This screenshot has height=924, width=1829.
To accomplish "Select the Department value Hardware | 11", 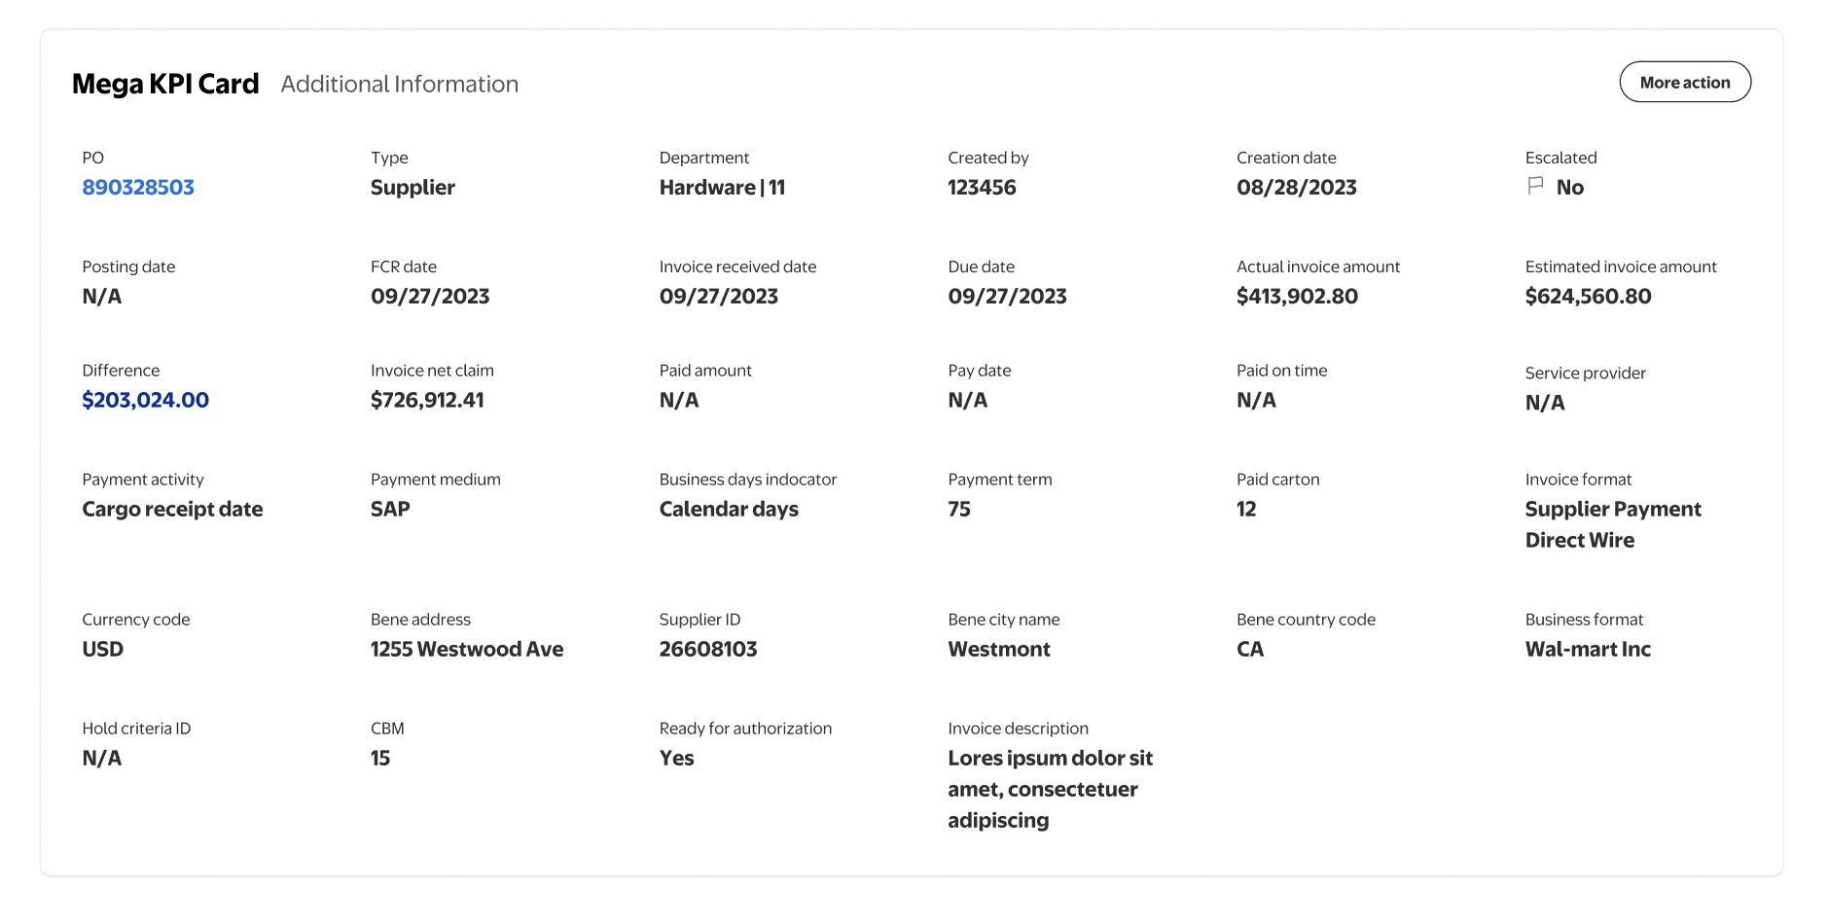I will tap(721, 188).
